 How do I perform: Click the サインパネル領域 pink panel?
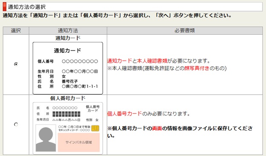pos(79,142)
